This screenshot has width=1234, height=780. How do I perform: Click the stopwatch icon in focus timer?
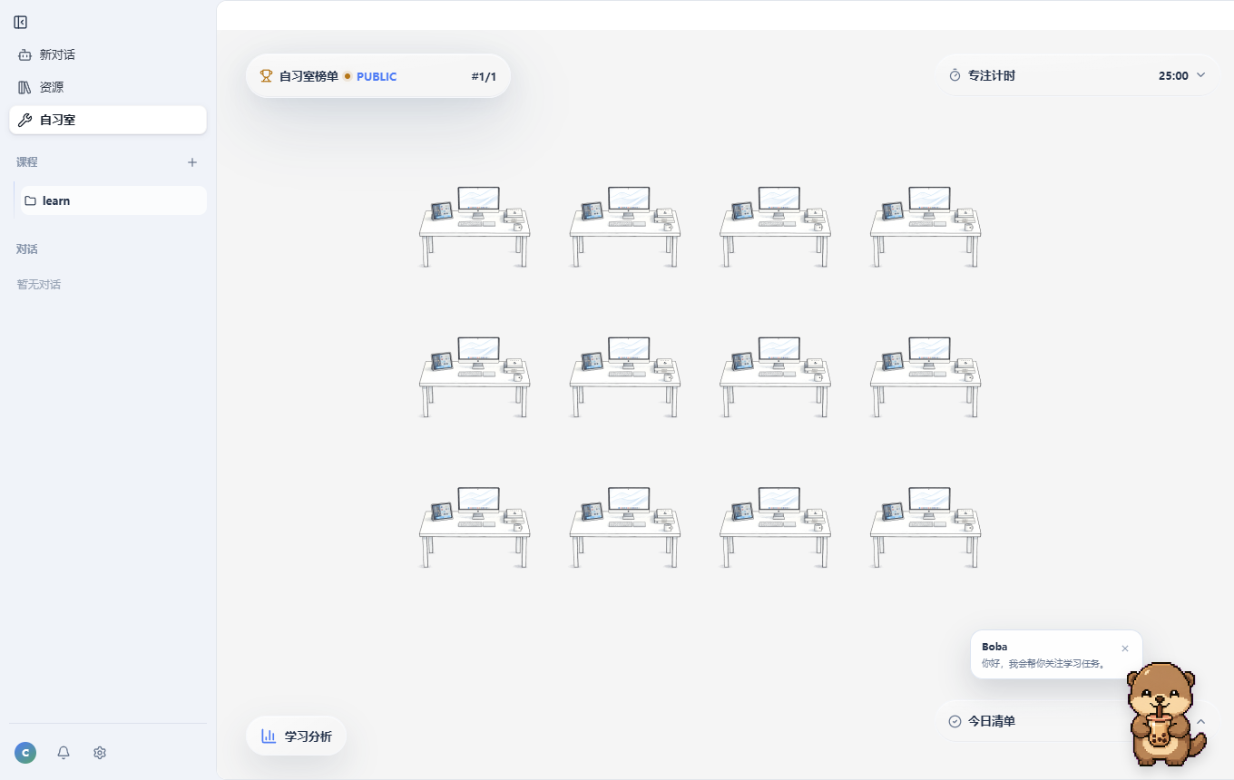[x=955, y=76]
